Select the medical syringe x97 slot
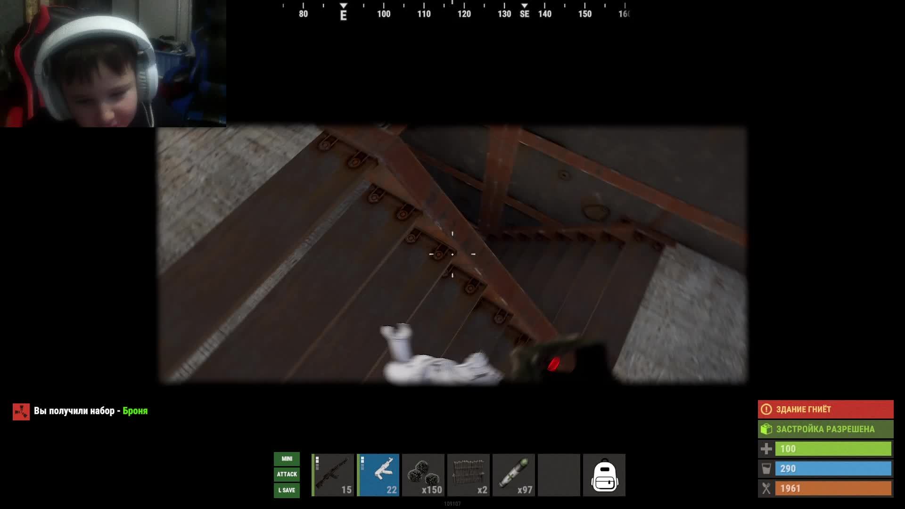 pyautogui.click(x=514, y=475)
